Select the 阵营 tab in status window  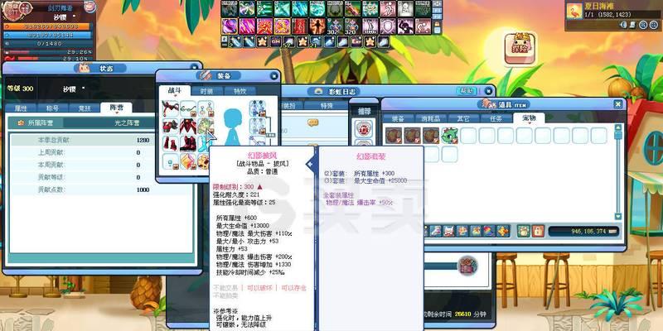[116, 108]
